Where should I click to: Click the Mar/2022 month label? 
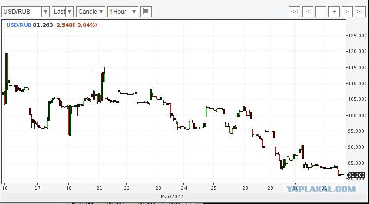click(x=172, y=197)
